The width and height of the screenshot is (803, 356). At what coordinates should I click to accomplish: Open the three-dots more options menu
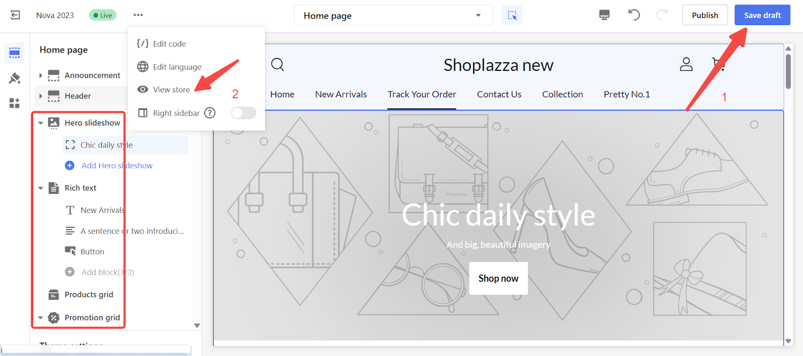[138, 15]
